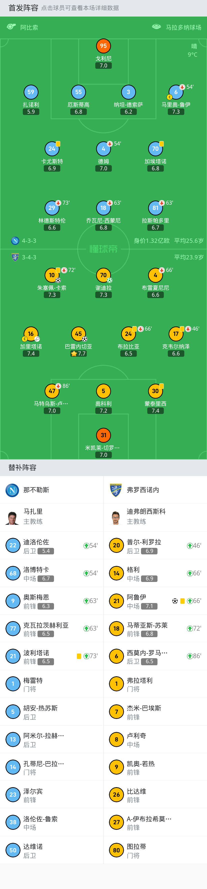Tap Frosinone crest beside 3-4-3 formation
The height and width of the screenshot is (889, 207).
(x=15, y=257)
